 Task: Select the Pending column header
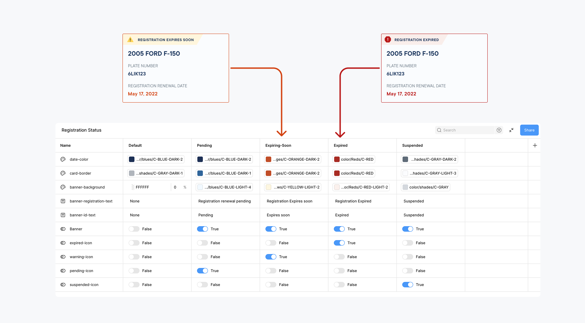tap(225, 145)
